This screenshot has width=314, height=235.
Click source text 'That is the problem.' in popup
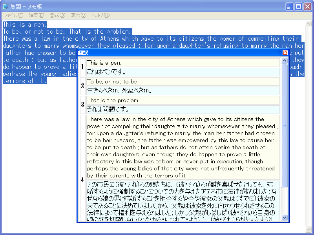click(x=183, y=100)
